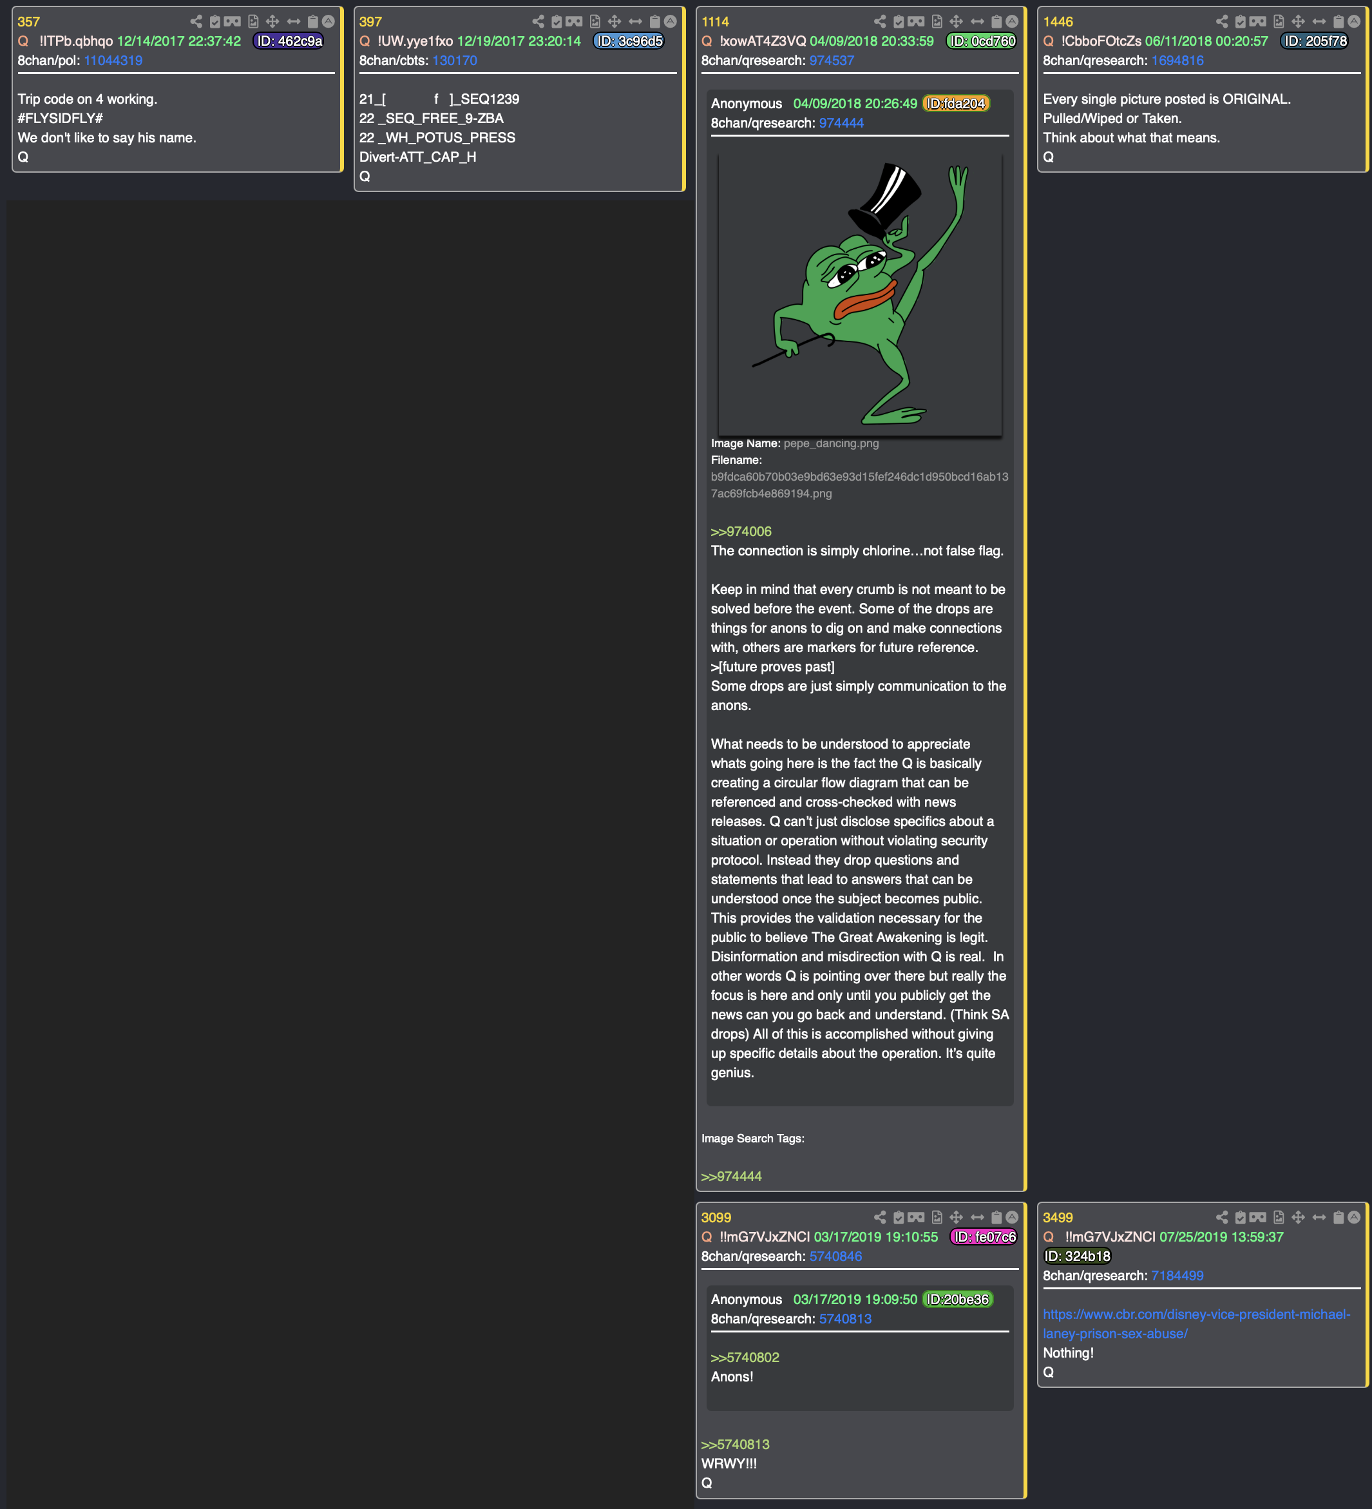The image size is (1372, 1509).
Task: Open 8chan/pol post link 11044319
Action: click(x=113, y=61)
